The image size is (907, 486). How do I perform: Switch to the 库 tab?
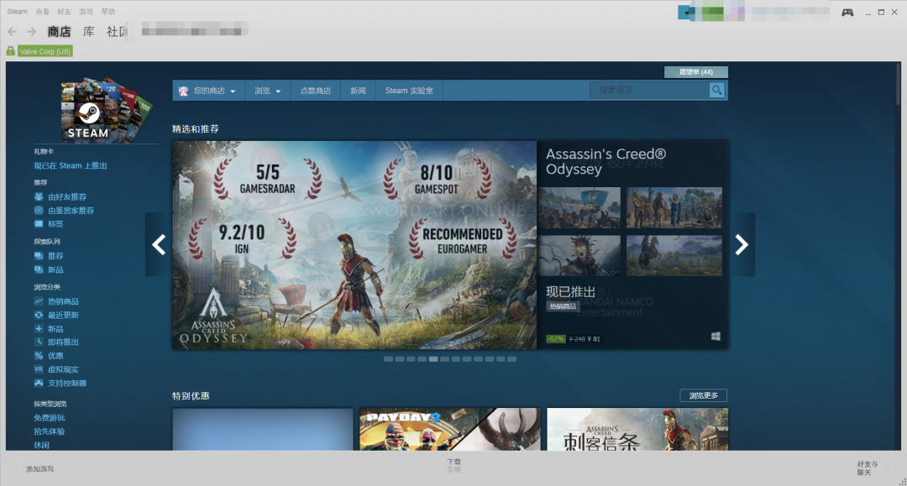[88, 32]
